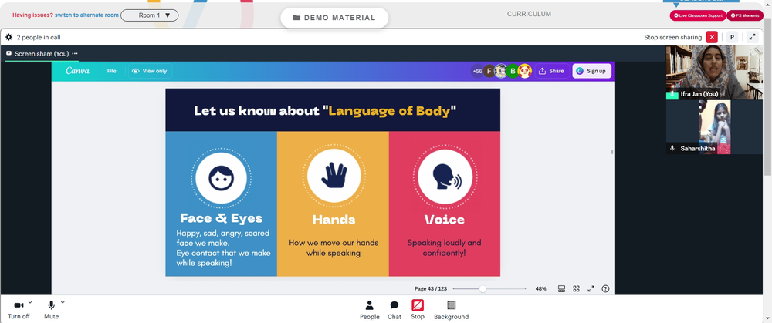Turn off the camera
The image size is (772, 323).
19,310
